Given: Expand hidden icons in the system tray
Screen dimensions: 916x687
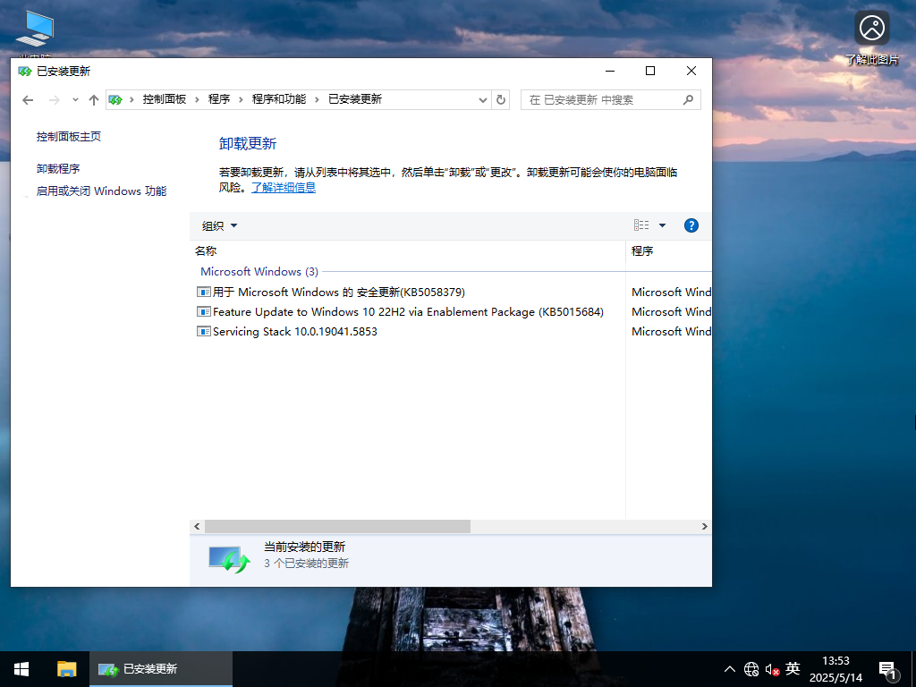Looking at the screenshot, I should 730,668.
